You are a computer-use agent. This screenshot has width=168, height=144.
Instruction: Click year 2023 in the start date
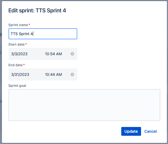23,54
